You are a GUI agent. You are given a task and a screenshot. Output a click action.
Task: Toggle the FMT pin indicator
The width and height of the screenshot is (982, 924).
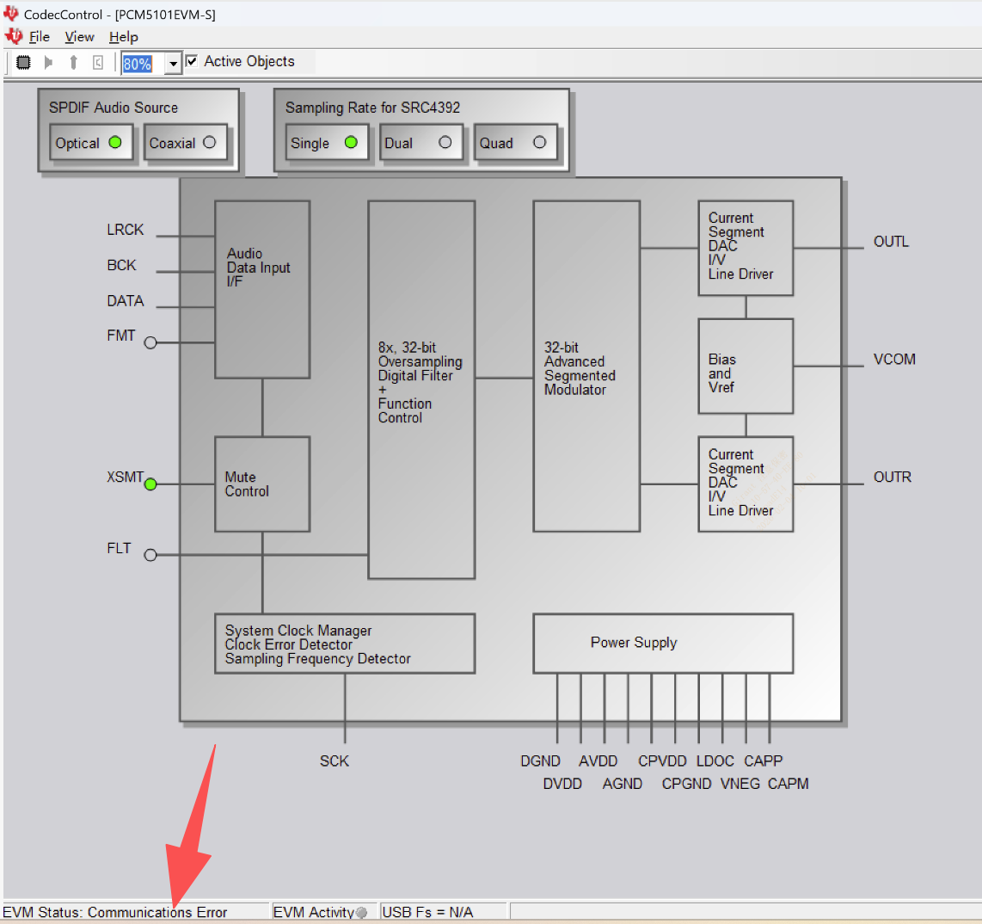pos(150,342)
